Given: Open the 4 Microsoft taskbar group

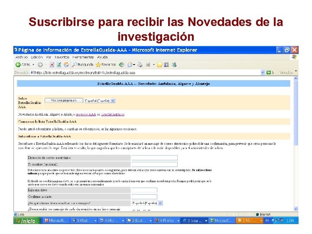Looking at the screenshot, I should [x=112, y=221].
